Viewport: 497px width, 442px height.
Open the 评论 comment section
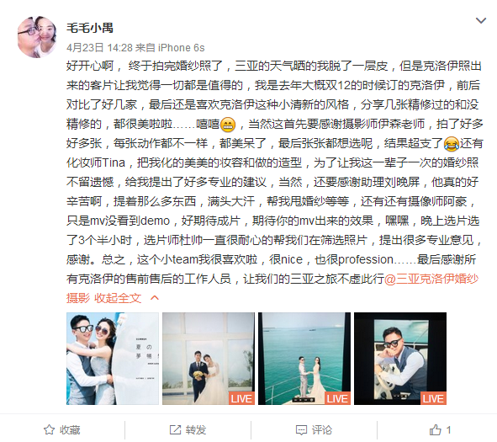click(314, 430)
